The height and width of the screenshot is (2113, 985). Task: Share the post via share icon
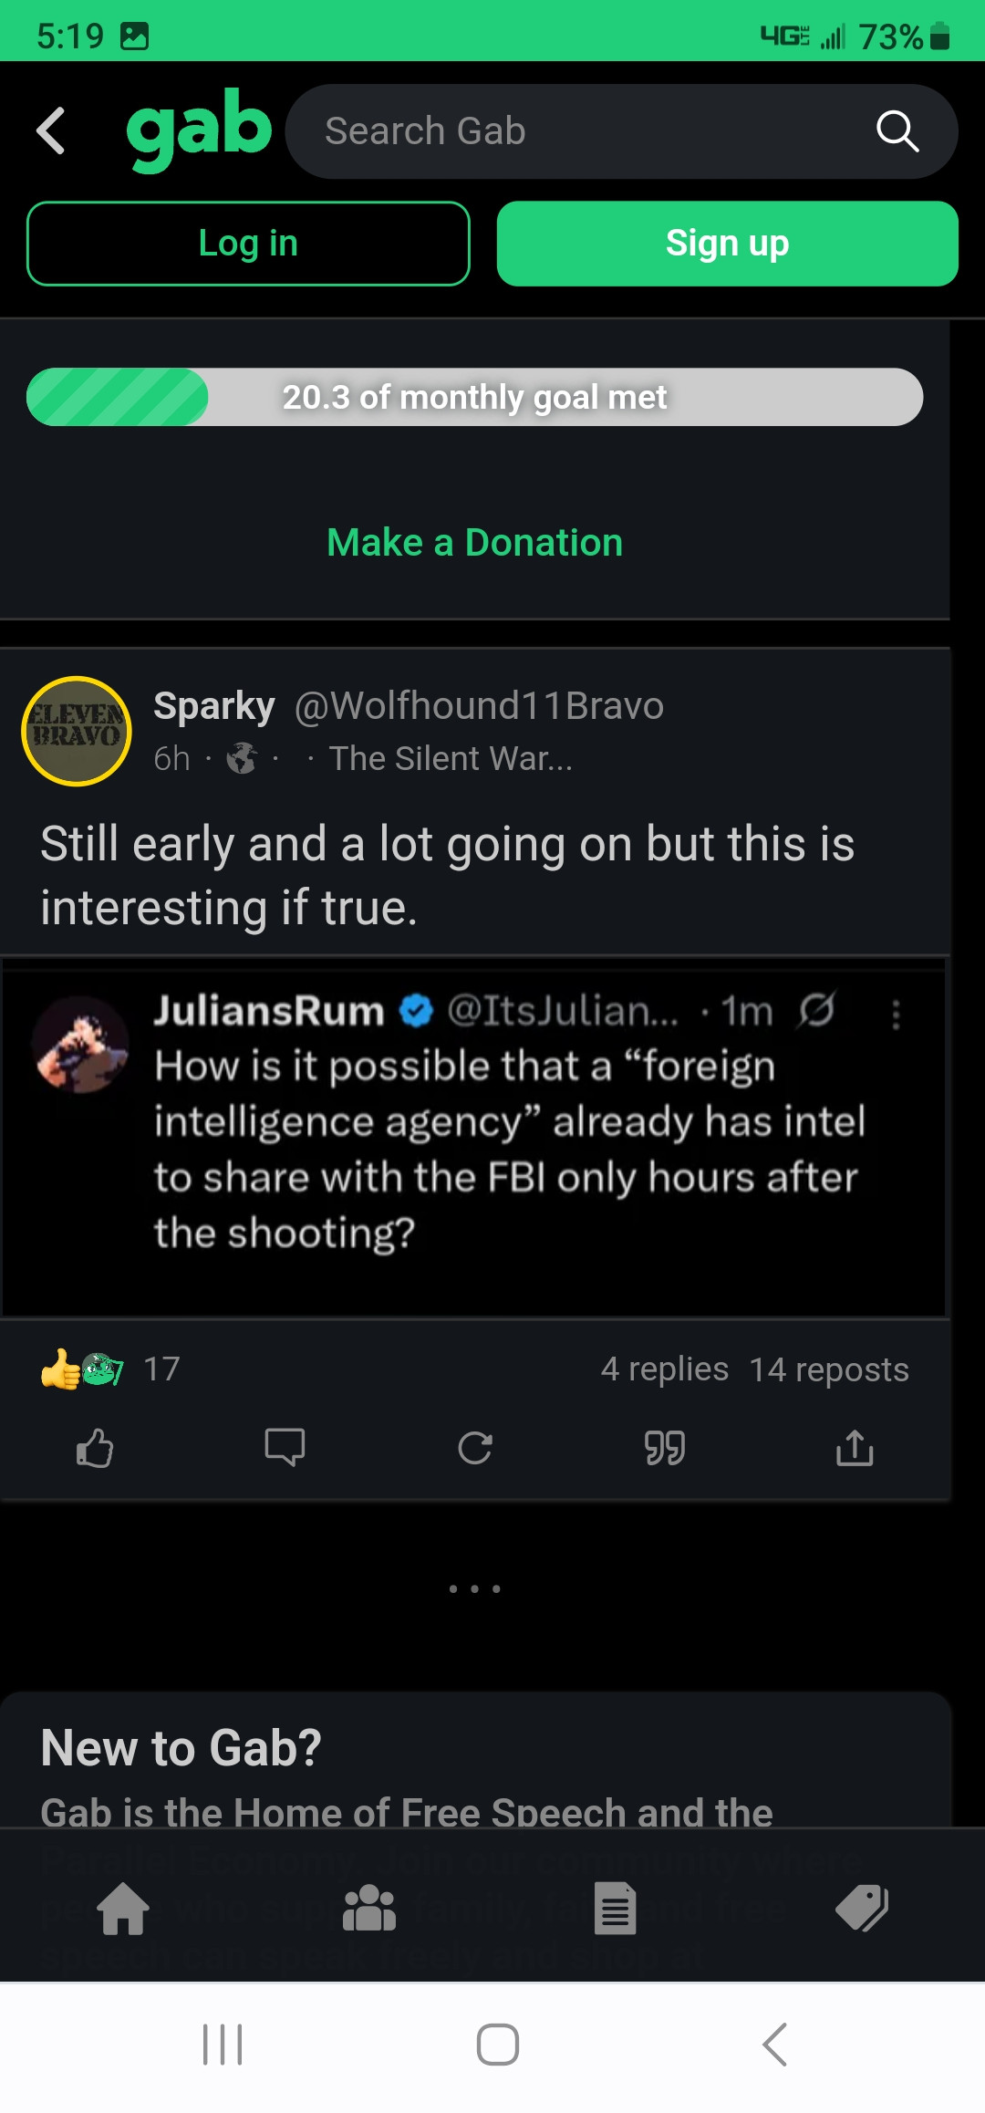(855, 1448)
